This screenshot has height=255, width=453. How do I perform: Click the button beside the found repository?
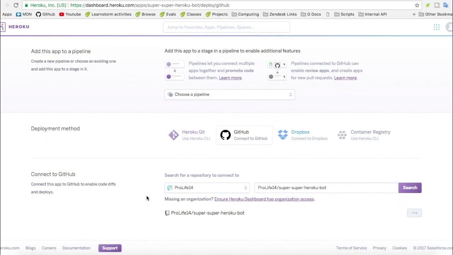pos(414,213)
